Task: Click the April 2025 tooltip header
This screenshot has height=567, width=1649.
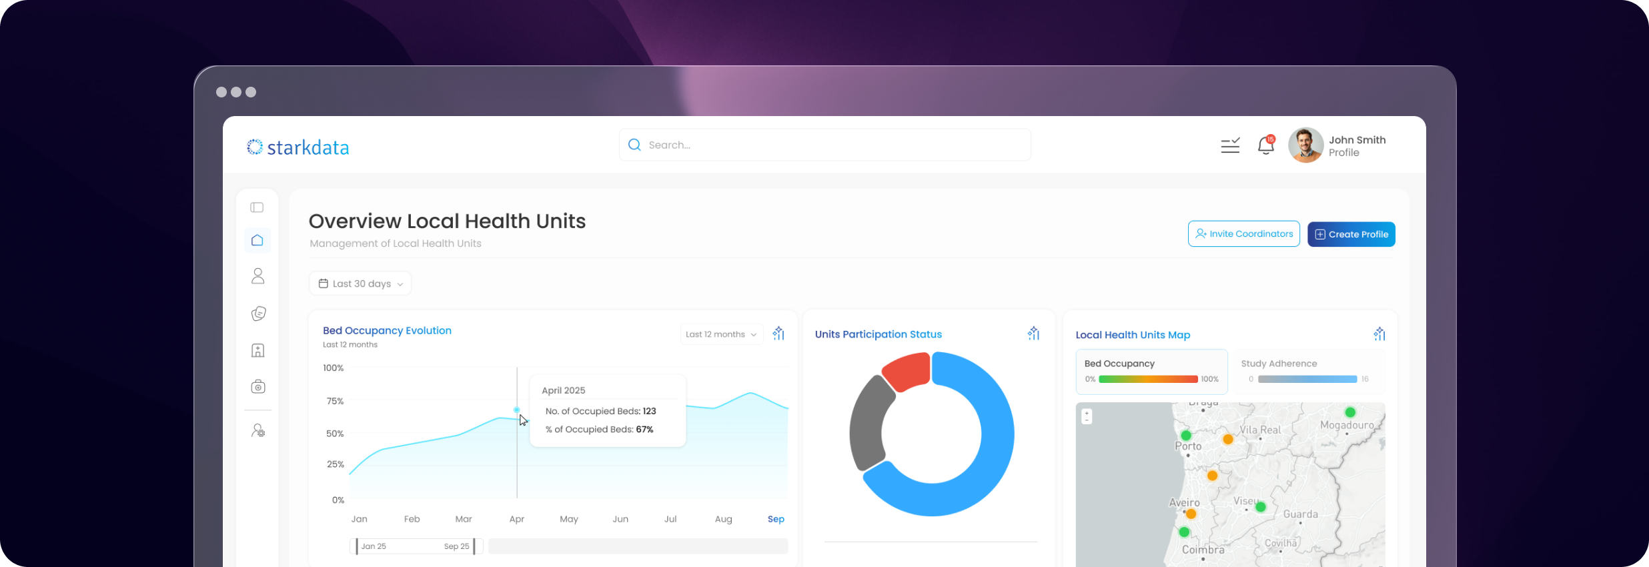Action: (x=564, y=390)
